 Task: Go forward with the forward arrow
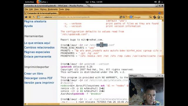[x=30, y=17]
